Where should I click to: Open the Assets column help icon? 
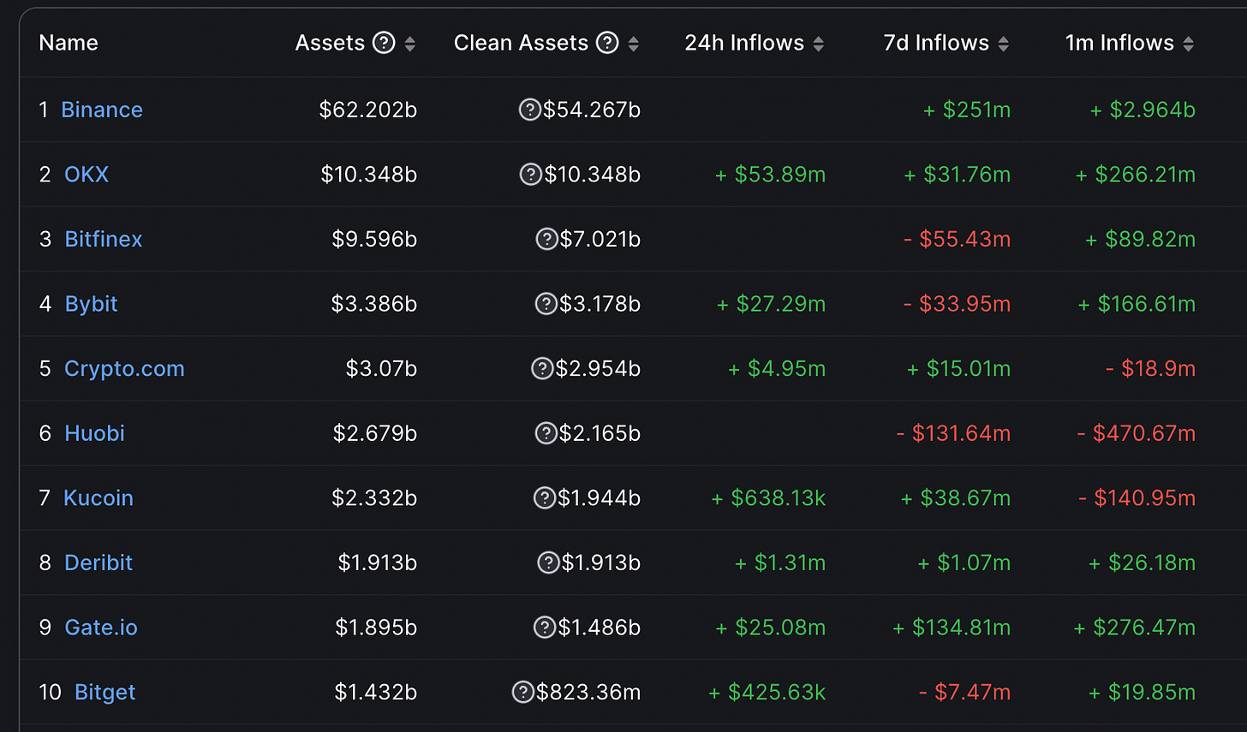(384, 43)
